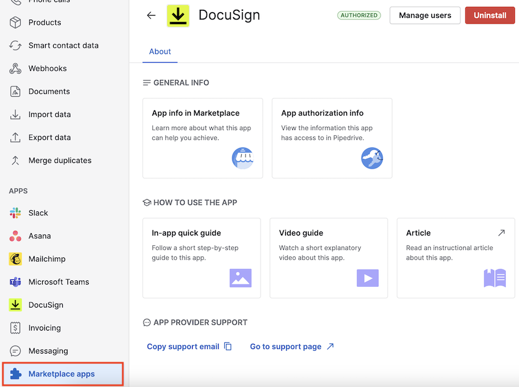Screen dimensions: 519x387
Task: Open Mailchimp app settings
Action: (14, 259)
